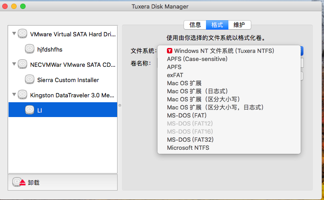This screenshot has height=200, width=324.
Task: Open the 维护 tab
Action: tap(239, 25)
